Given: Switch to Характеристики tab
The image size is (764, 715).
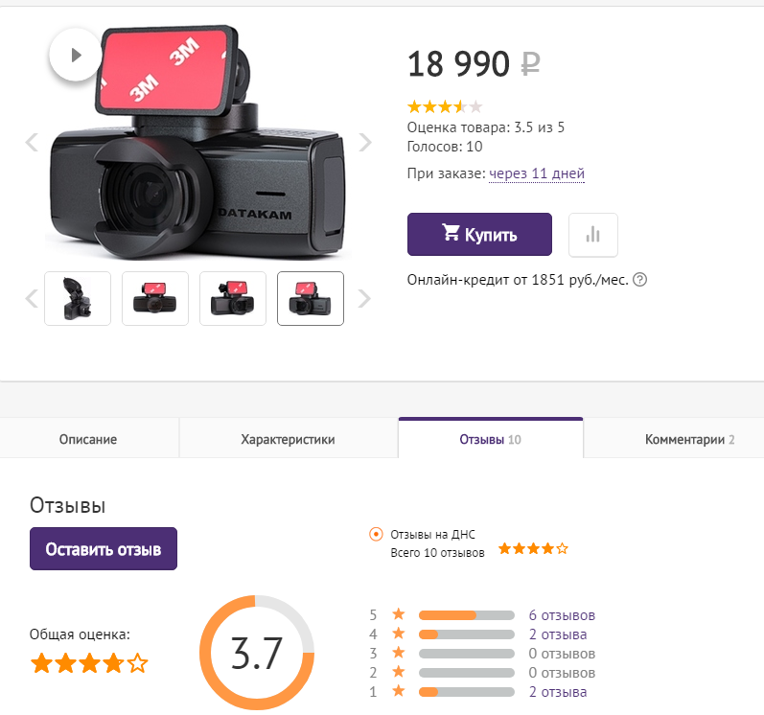Looking at the screenshot, I should (x=288, y=439).
